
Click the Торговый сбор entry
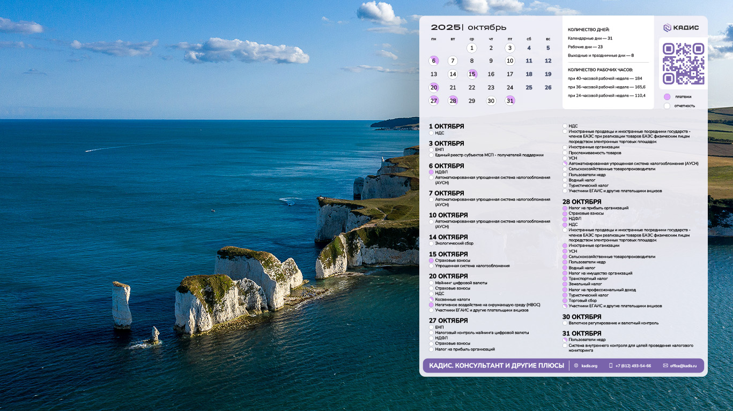[x=582, y=301]
